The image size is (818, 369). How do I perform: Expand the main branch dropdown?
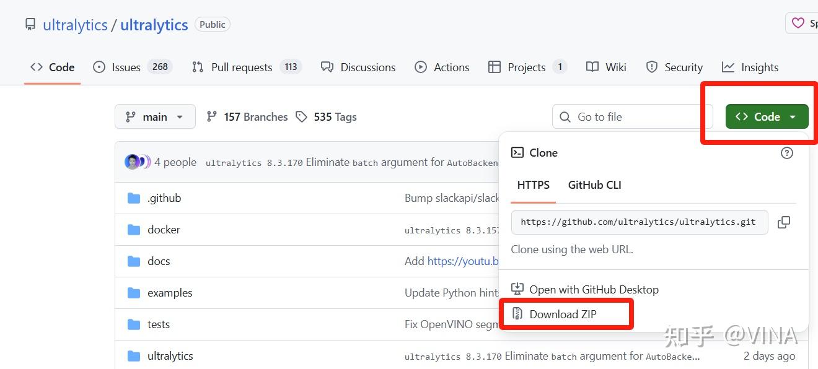[x=155, y=117]
